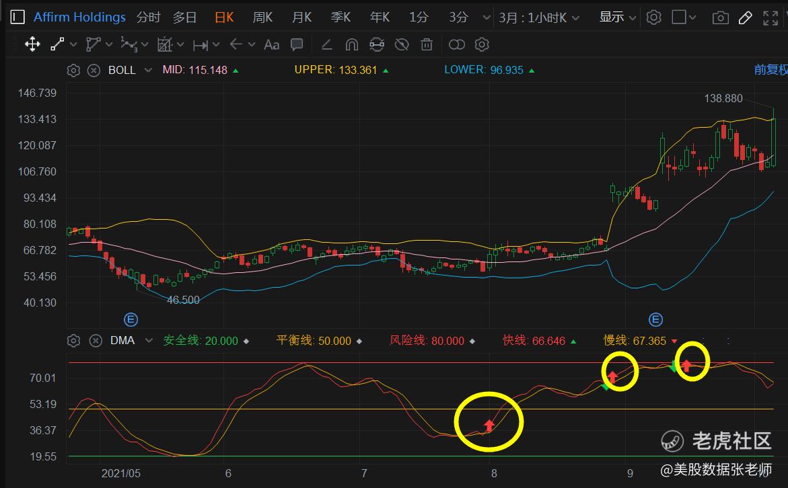
Task: Click the overlapping circles compare icon
Action: pyautogui.click(x=457, y=44)
